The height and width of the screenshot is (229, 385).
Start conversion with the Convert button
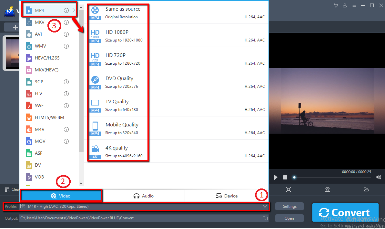[345, 212]
